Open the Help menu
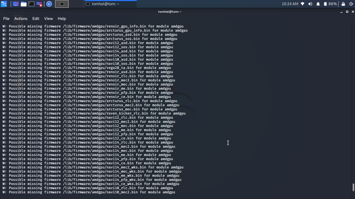The width and height of the screenshot is (355, 199). (x=62, y=19)
